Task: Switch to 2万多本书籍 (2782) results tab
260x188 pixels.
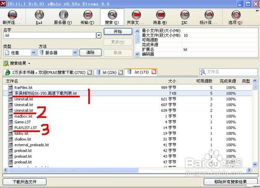Action: tap(48, 72)
